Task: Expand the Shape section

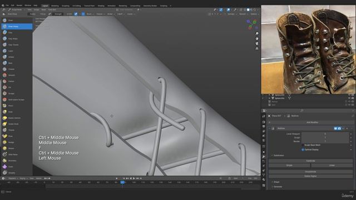Action: coord(276,182)
